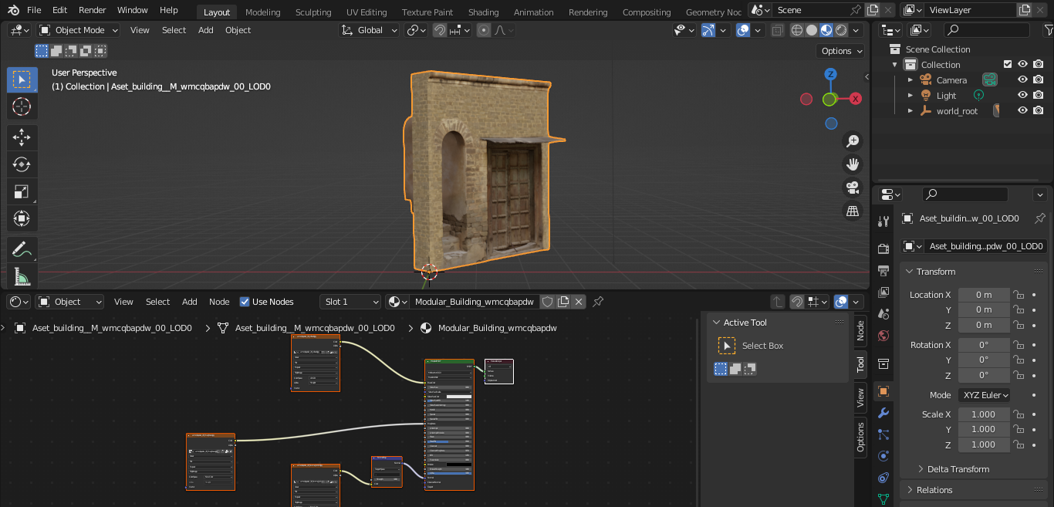Open the Rendering menu
This screenshot has height=507, width=1054.
coord(588,12)
